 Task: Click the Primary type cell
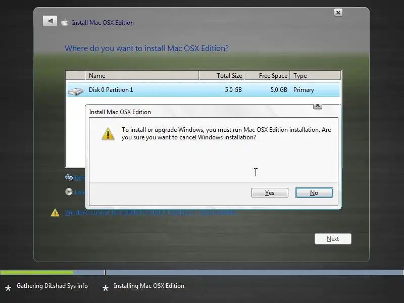coord(304,90)
